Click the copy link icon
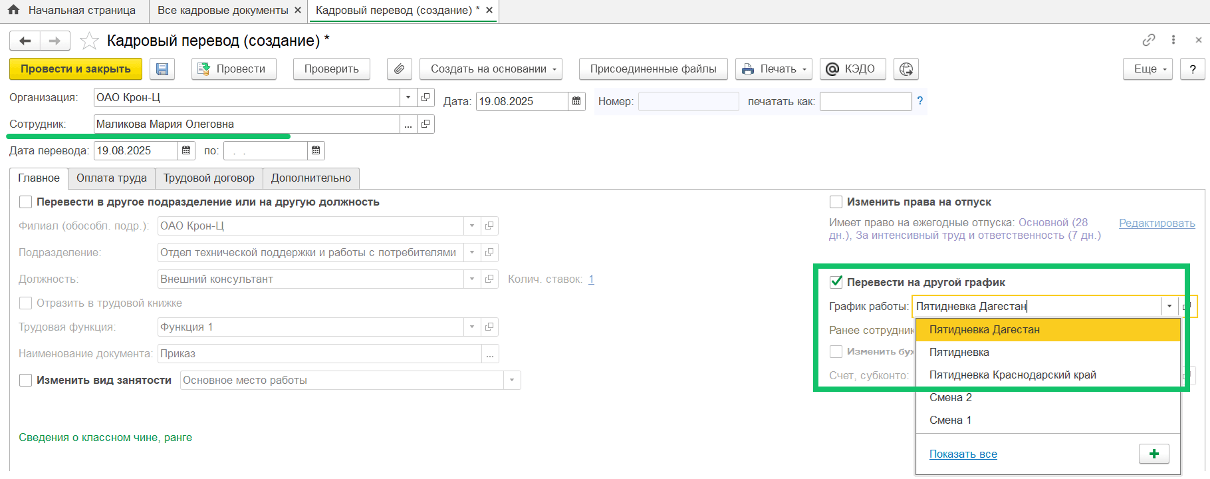 [1148, 41]
